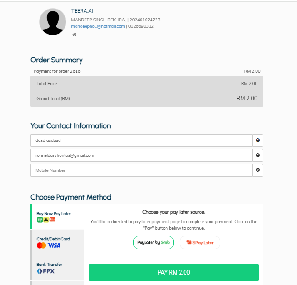Click the Mobile Number input field
The height and width of the screenshot is (285, 297).
(141, 170)
